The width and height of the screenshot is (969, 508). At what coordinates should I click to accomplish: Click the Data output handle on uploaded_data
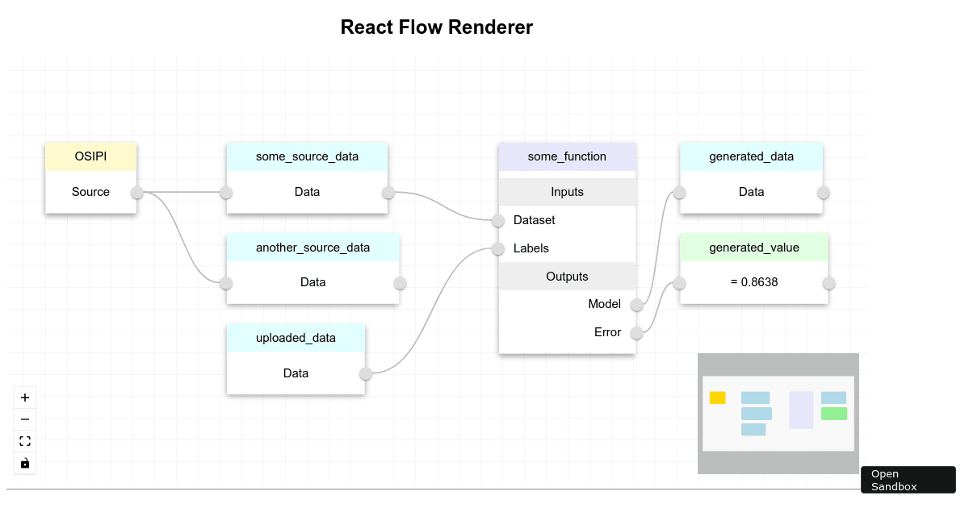point(365,374)
